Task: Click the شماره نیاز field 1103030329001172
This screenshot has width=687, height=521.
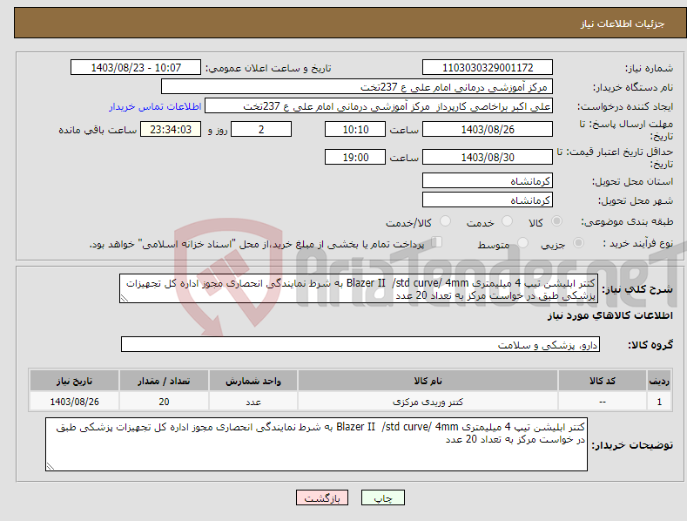Action: [488, 68]
